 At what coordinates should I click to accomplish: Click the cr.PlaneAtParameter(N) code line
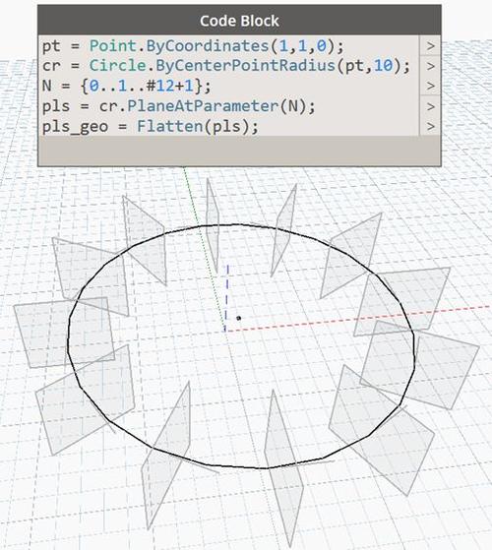(x=178, y=106)
